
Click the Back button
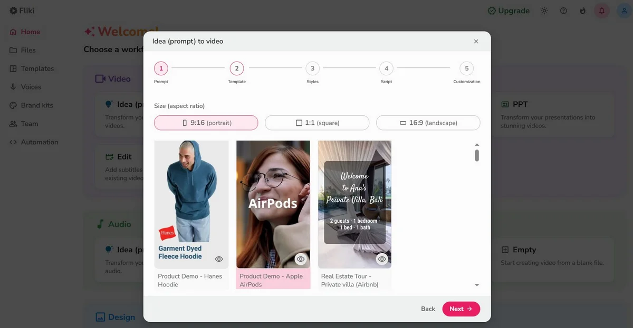pos(428,309)
